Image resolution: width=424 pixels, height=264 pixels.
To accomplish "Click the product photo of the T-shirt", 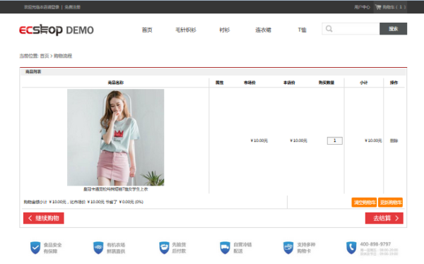I will coord(115,137).
